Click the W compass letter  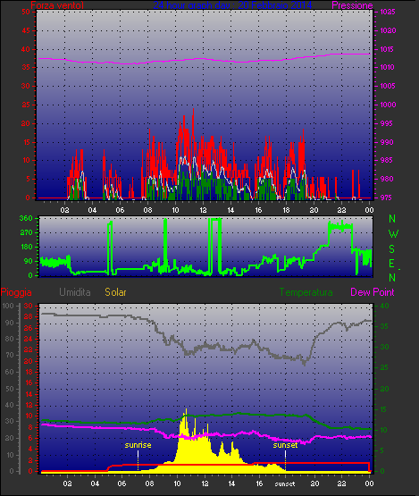point(393,234)
